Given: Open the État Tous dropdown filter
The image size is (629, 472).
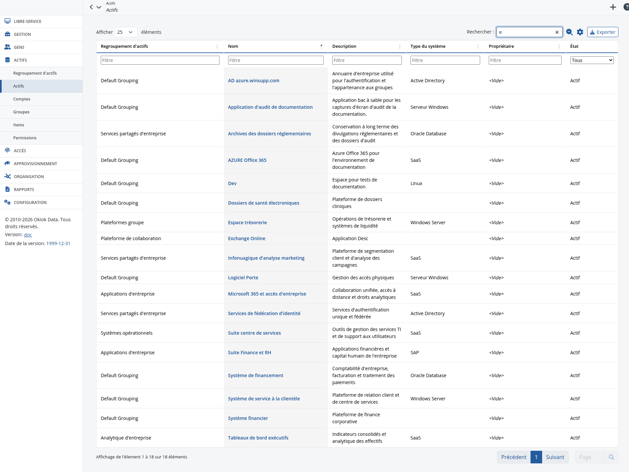Looking at the screenshot, I should click(592, 60).
